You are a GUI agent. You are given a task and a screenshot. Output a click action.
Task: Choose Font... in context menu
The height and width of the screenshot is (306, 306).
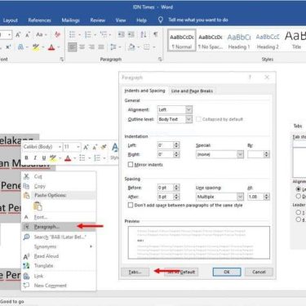click(x=59, y=217)
